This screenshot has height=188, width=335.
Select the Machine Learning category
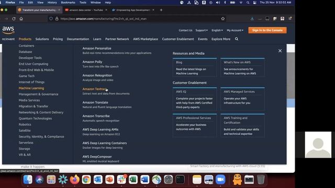pos(31,88)
